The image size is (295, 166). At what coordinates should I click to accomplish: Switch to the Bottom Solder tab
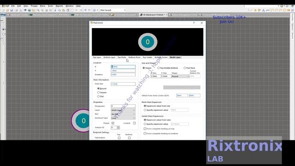[x=161, y=57]
